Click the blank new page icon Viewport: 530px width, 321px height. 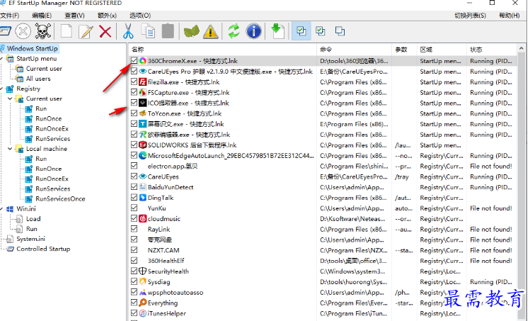[67, 31]
